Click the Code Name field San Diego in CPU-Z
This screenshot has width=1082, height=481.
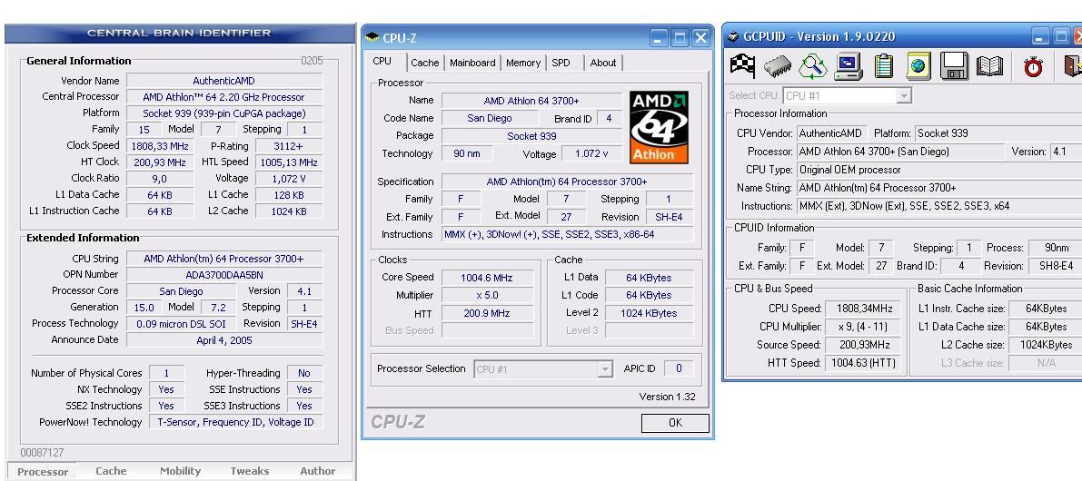490,119
